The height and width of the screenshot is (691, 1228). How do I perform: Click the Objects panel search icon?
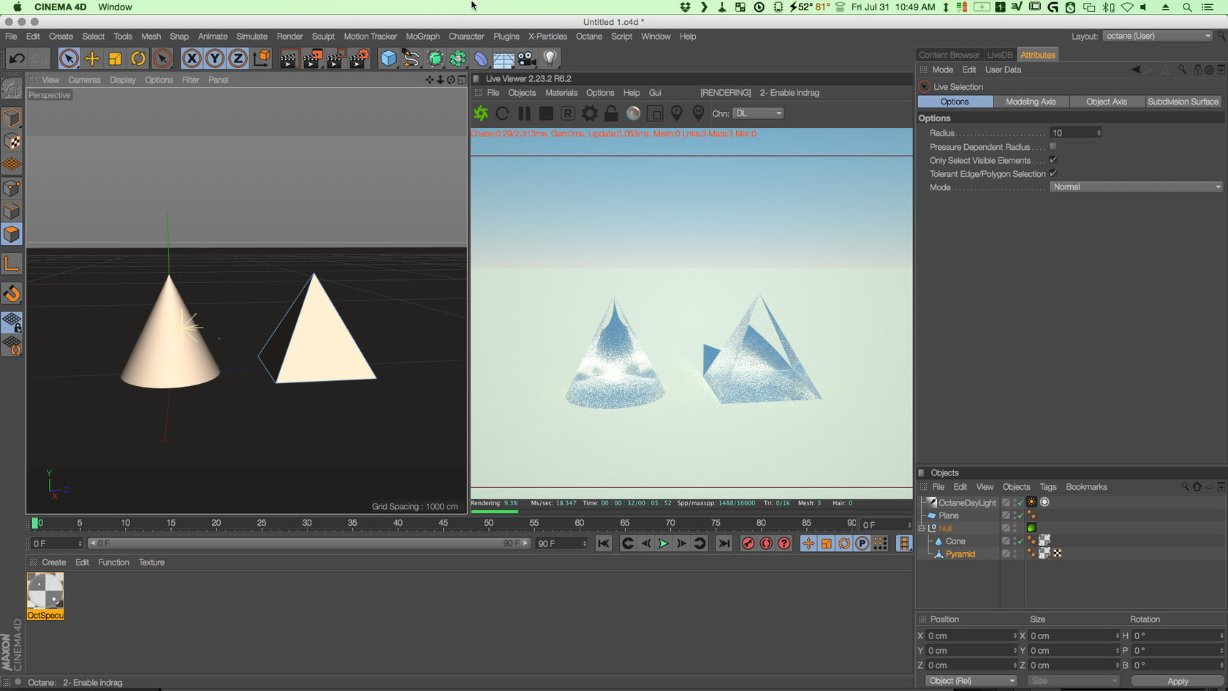pyautogui.click(x=1185, y=487)
